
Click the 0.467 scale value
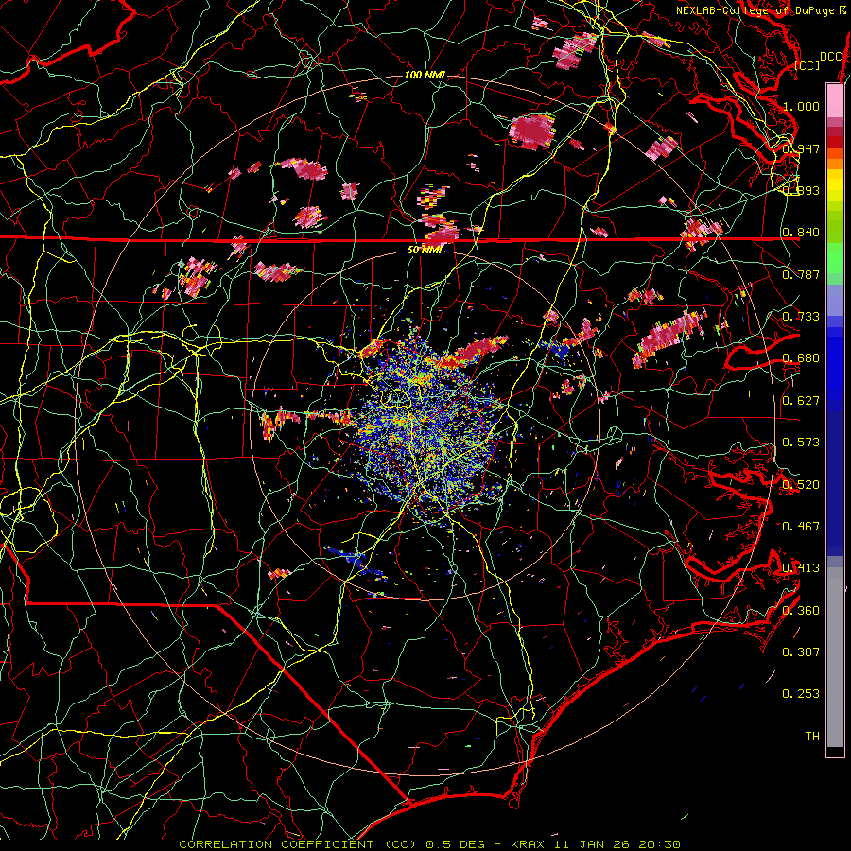801,526
